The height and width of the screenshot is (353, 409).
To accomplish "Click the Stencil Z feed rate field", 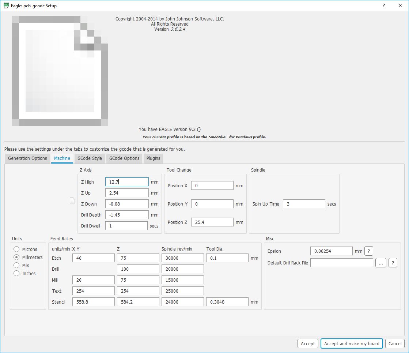I will point(138,302).
